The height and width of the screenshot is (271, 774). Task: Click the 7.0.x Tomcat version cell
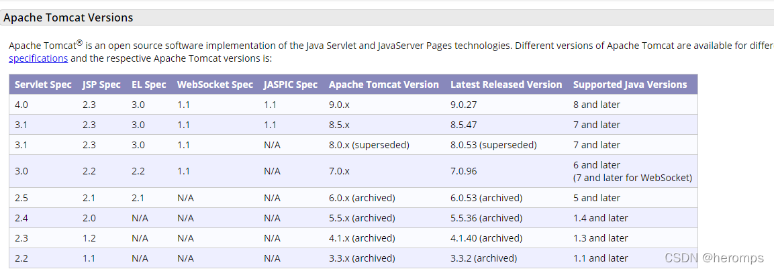pyautogui.click(x=339, y=171)
